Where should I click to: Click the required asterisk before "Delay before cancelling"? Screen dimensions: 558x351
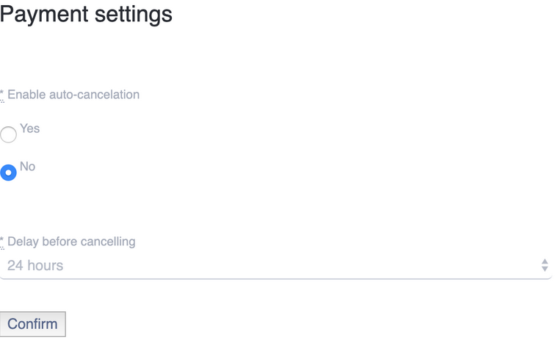click(x=2, y=242)
